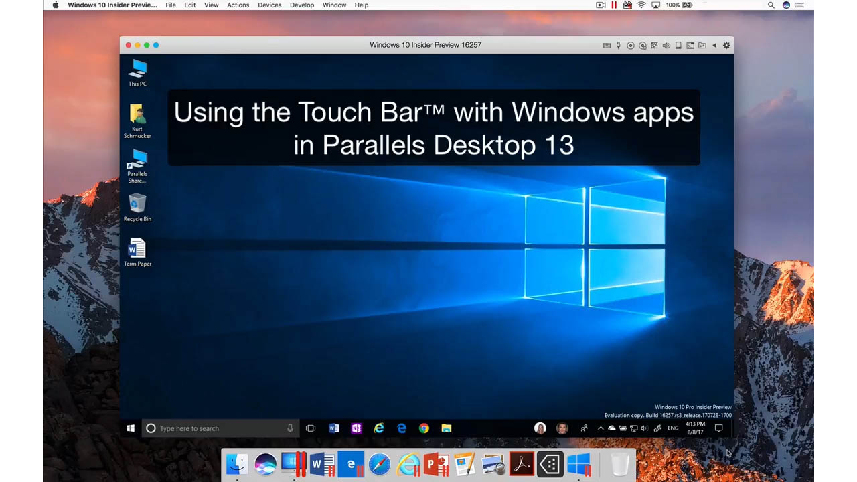The height and width of the screenshot is (482, 857).
Task: Open File Explorer on the Windows taskbar
Action: (x=447, y=428)
